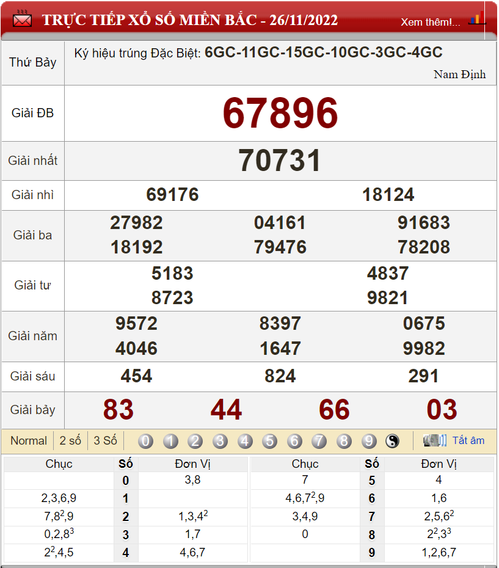Click the Giải bảy row label
Screen dimensions: 499x568
coord(32,410)
